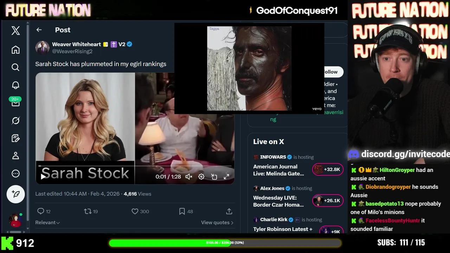Follow the post author via Follow button
The image size is (450, 253).
333,72
